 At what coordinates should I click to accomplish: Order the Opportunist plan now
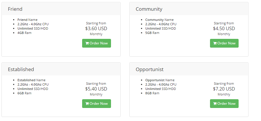pos(224,104)
